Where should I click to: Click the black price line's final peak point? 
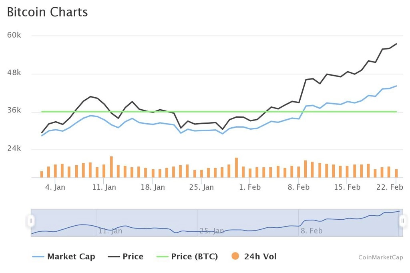pos(396,44)
